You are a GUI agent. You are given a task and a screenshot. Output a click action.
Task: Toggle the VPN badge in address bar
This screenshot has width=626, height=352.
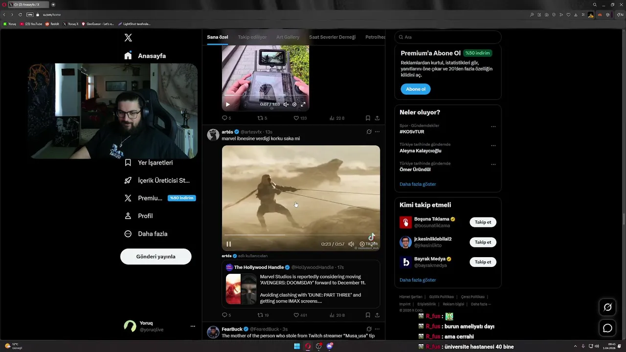(x=30, y=15)
